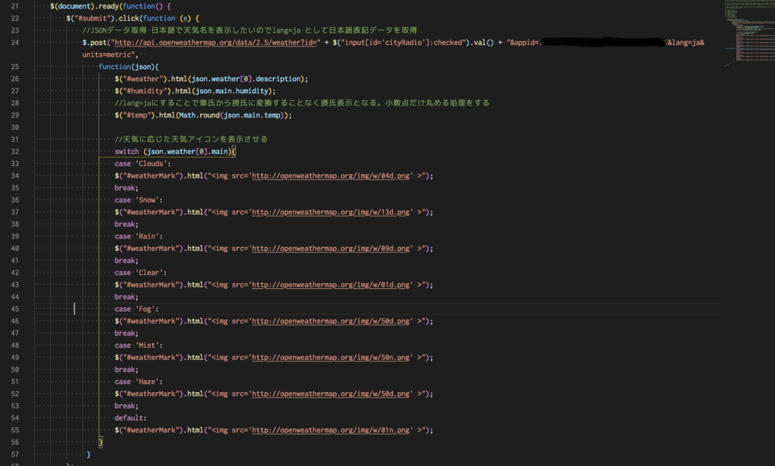Click the input[id='cityRadio']:checked selector text

pyautogui.click(x=402, y=43)
